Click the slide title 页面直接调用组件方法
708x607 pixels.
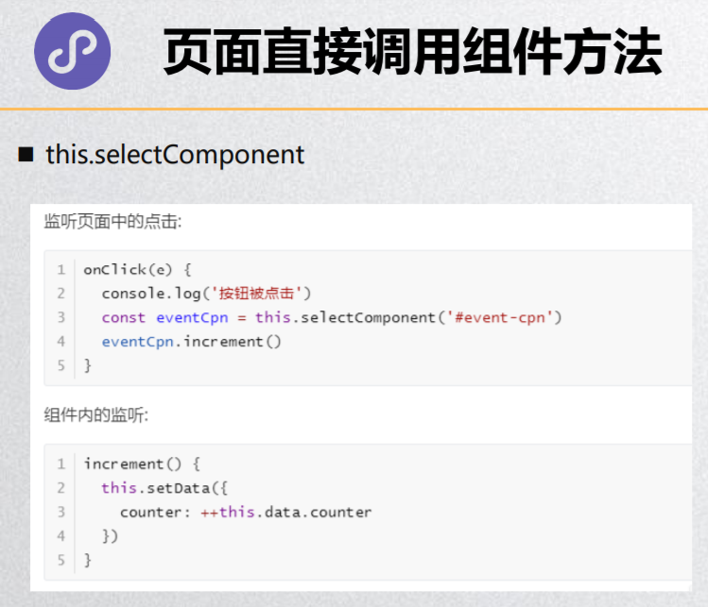[412, 51]
